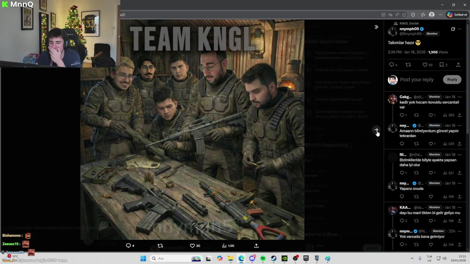The width and height of the screenshot is (470, 264).
Task: Open the post timestamp 2:36 PM Jan 18, 2026
Action: click(406, 52)
